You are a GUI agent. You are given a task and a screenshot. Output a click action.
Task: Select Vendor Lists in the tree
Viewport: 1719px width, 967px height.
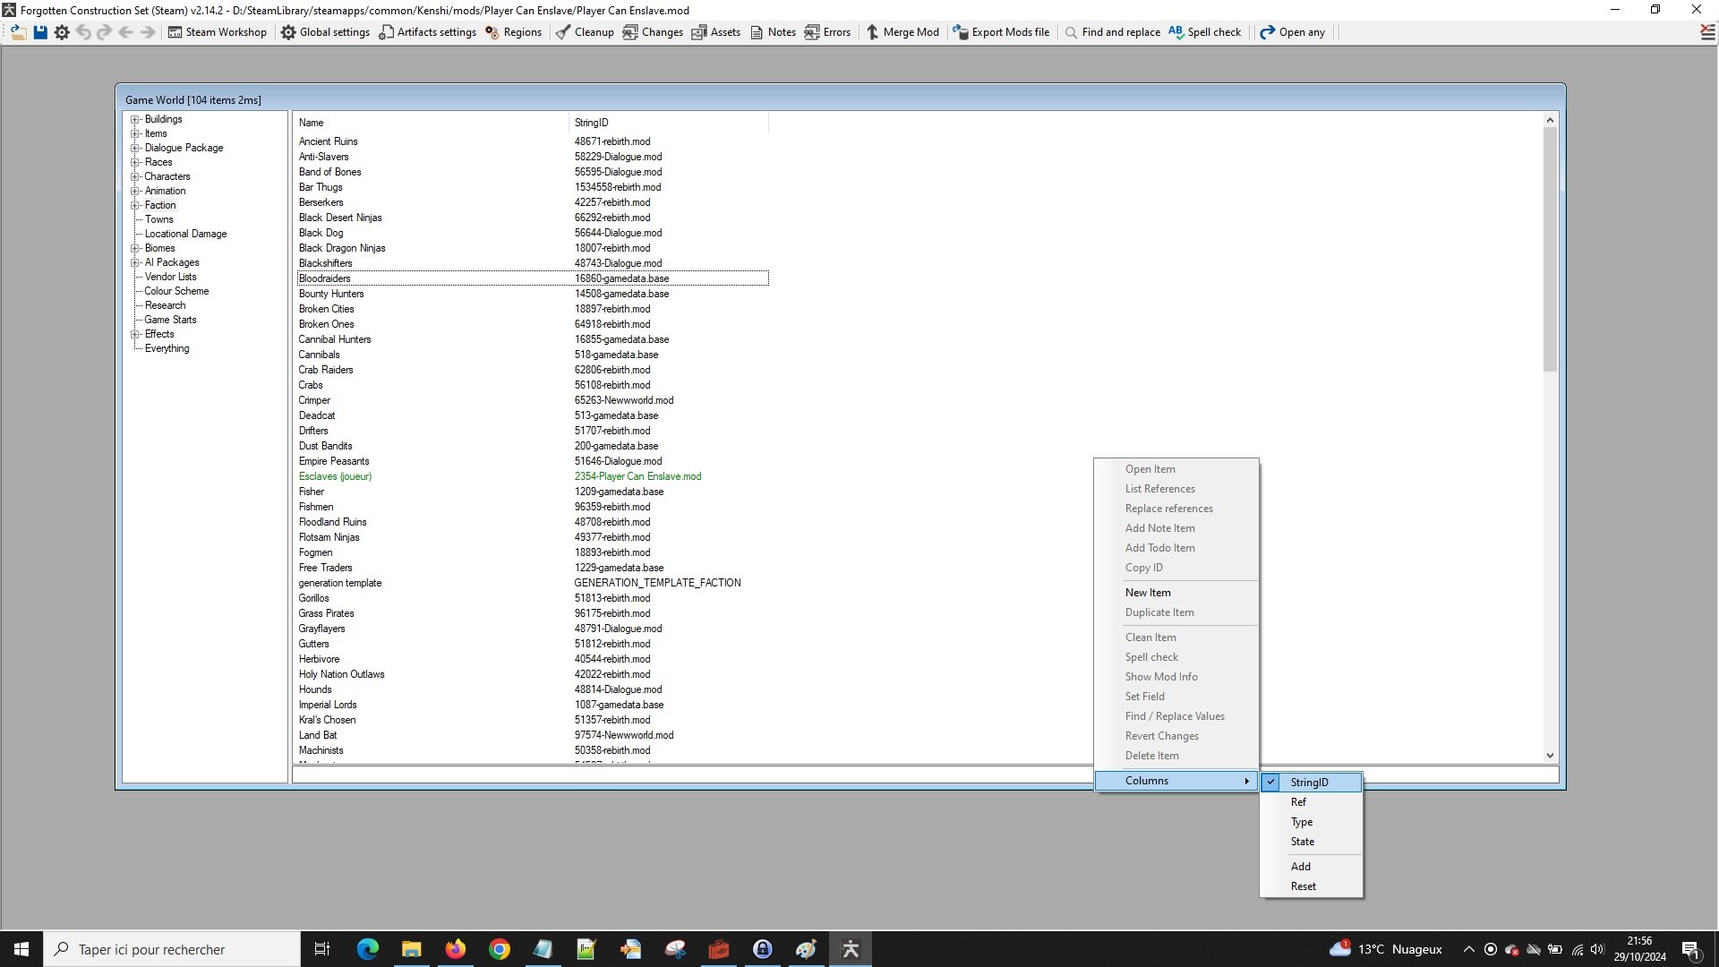tap(170, 277)
